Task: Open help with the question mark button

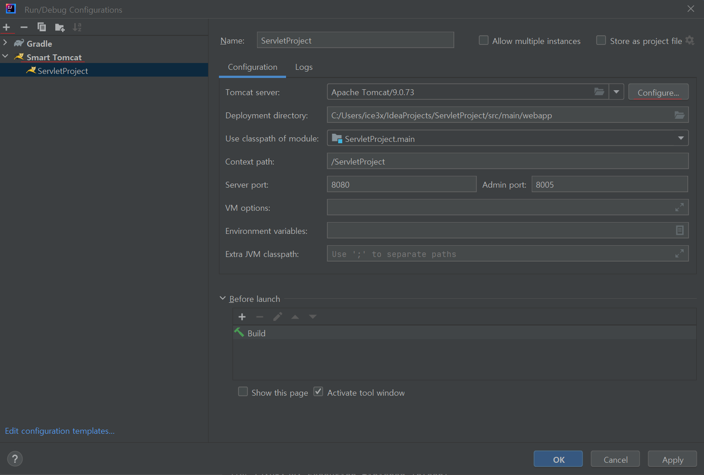Action: (15, 459)
